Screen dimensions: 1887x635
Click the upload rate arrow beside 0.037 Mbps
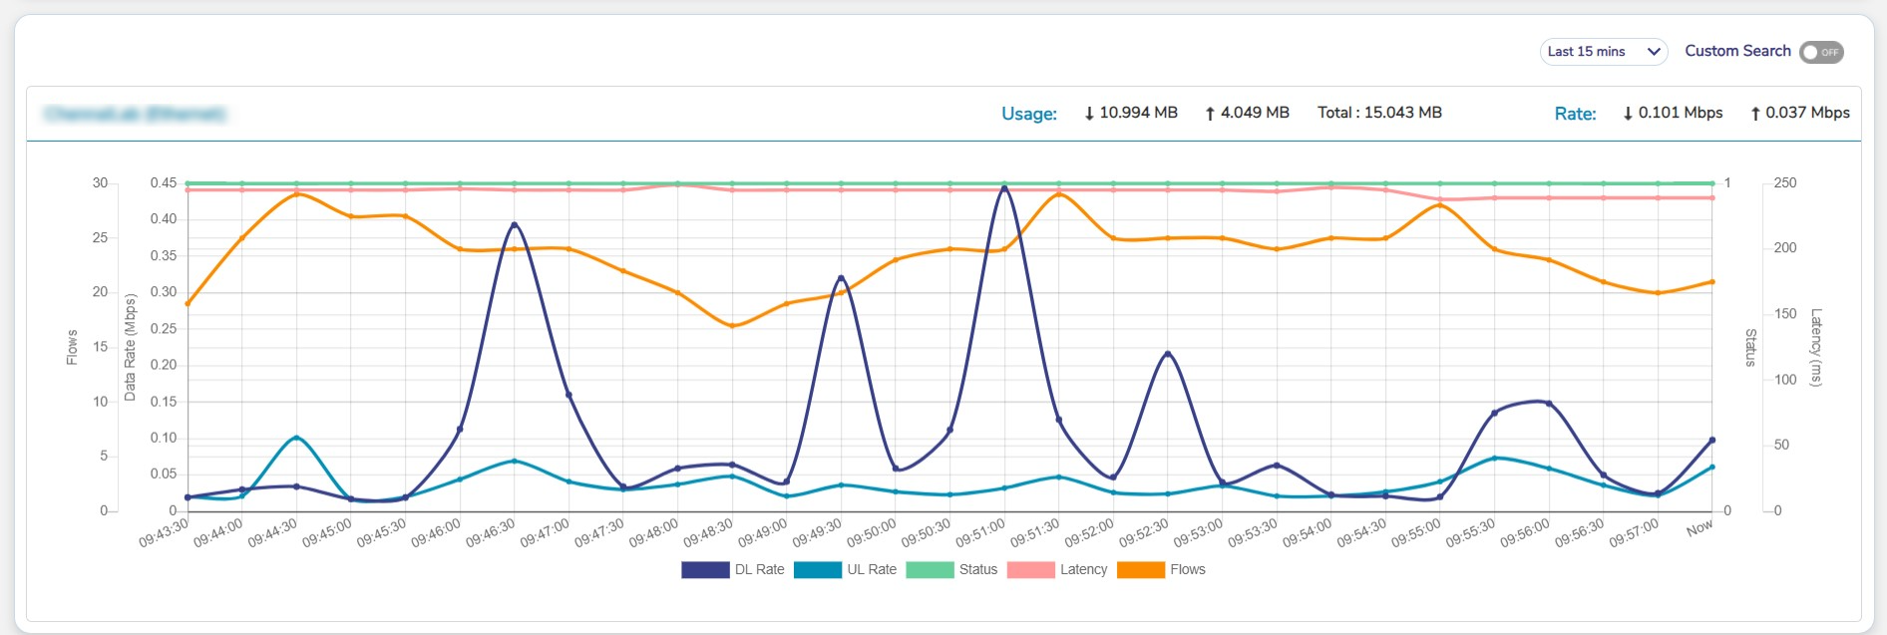[x=1755, y=114]
